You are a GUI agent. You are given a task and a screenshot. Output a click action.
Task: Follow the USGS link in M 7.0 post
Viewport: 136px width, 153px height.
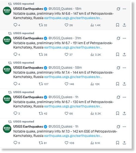73,136
